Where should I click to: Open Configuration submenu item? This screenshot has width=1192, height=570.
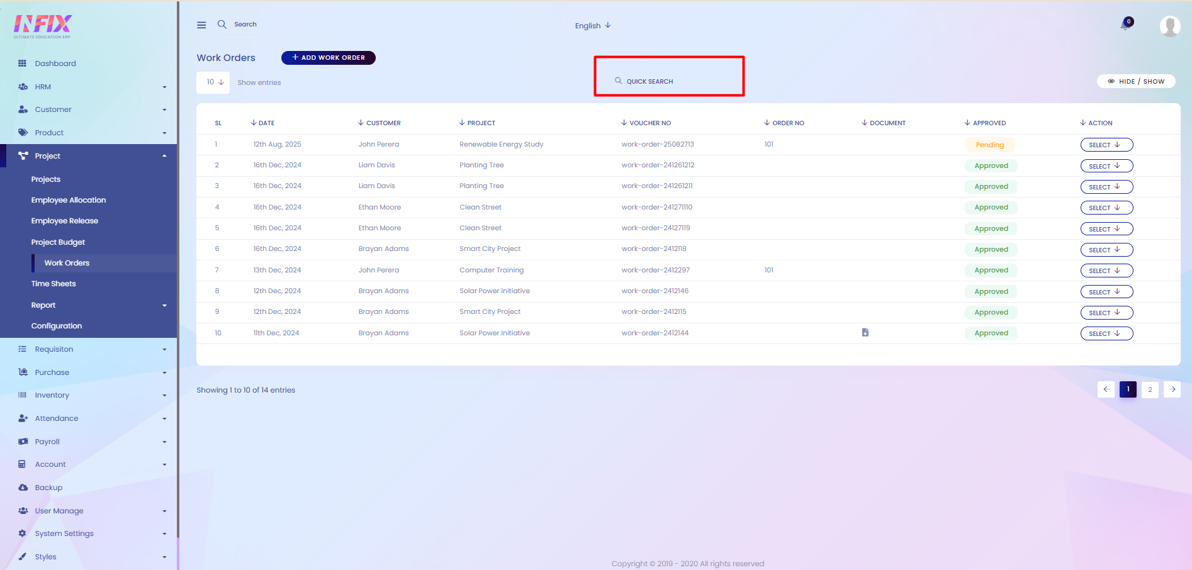pyautogui.click(x=57, y=326)
